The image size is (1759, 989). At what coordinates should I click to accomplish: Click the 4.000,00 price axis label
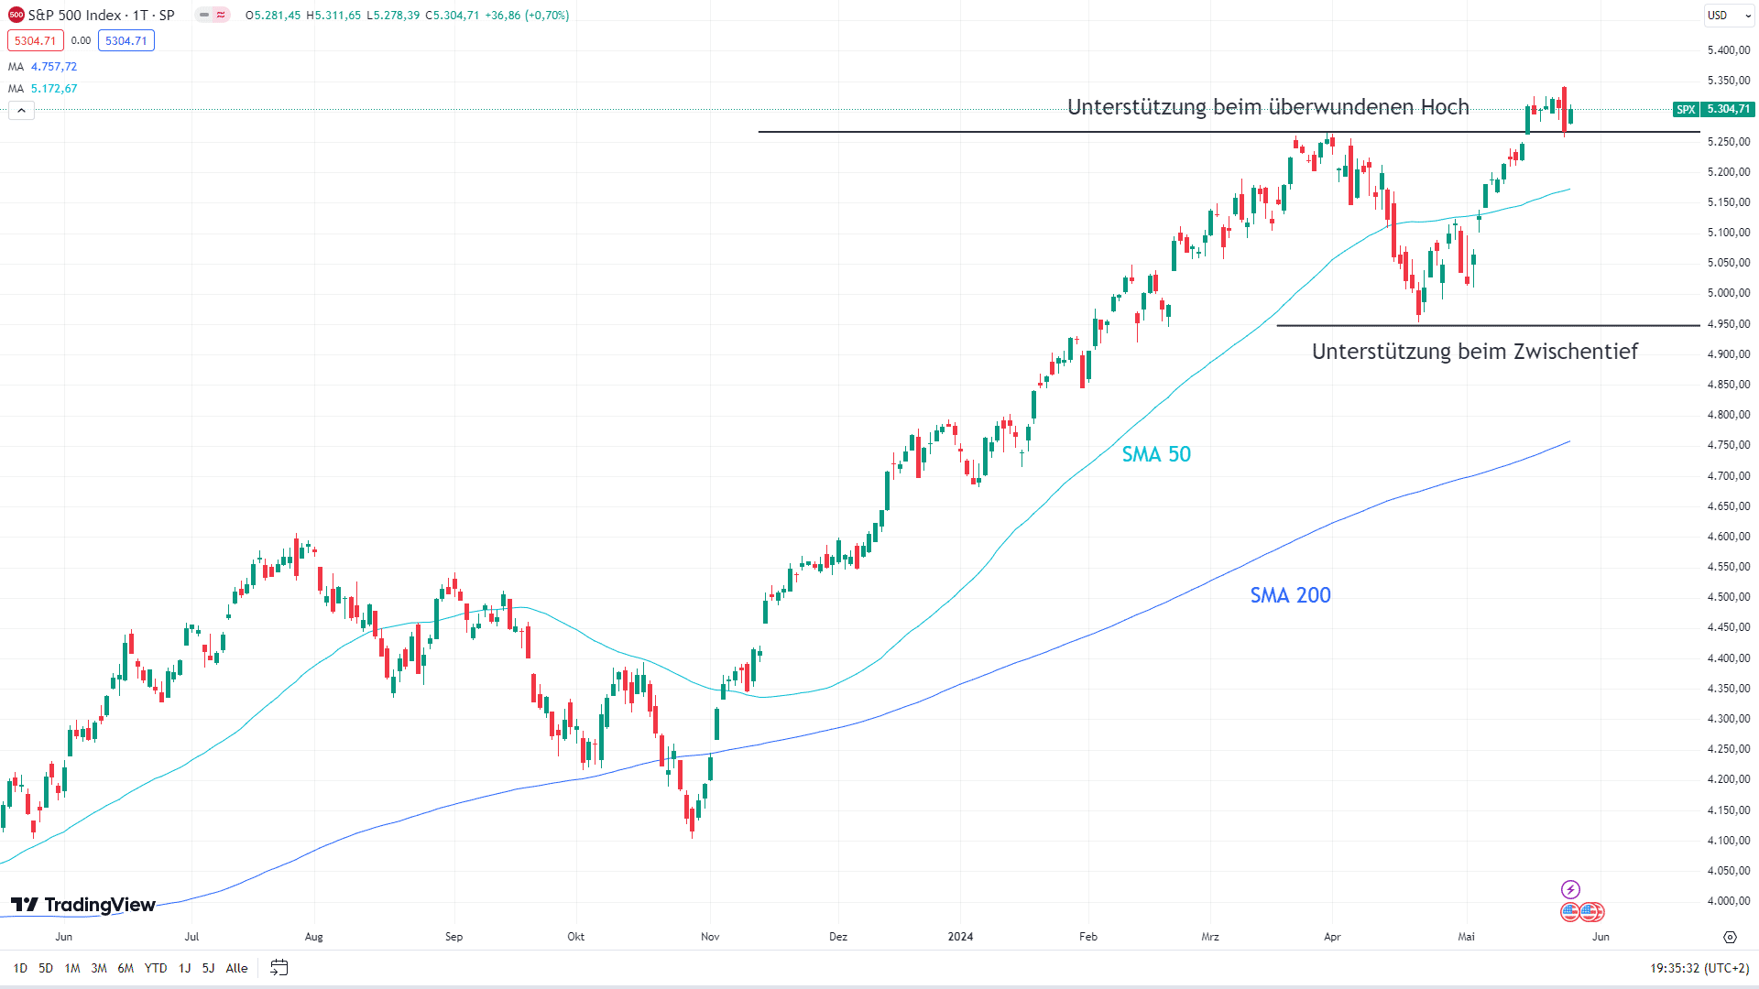[x=1729, y=901]
